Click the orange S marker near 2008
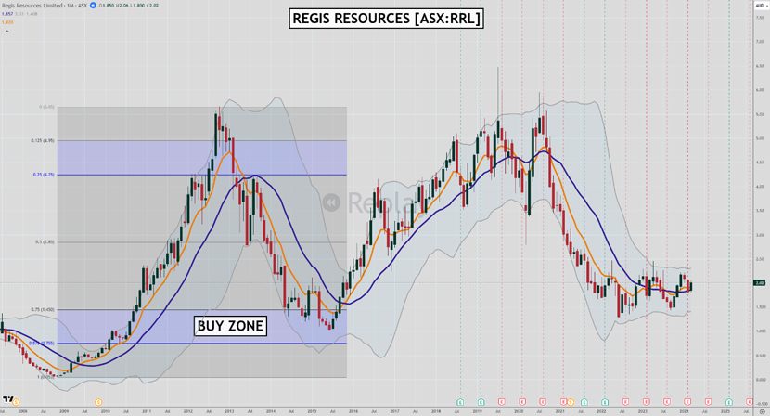The height and width of the screenshot is (416, 770). [16, 402]
